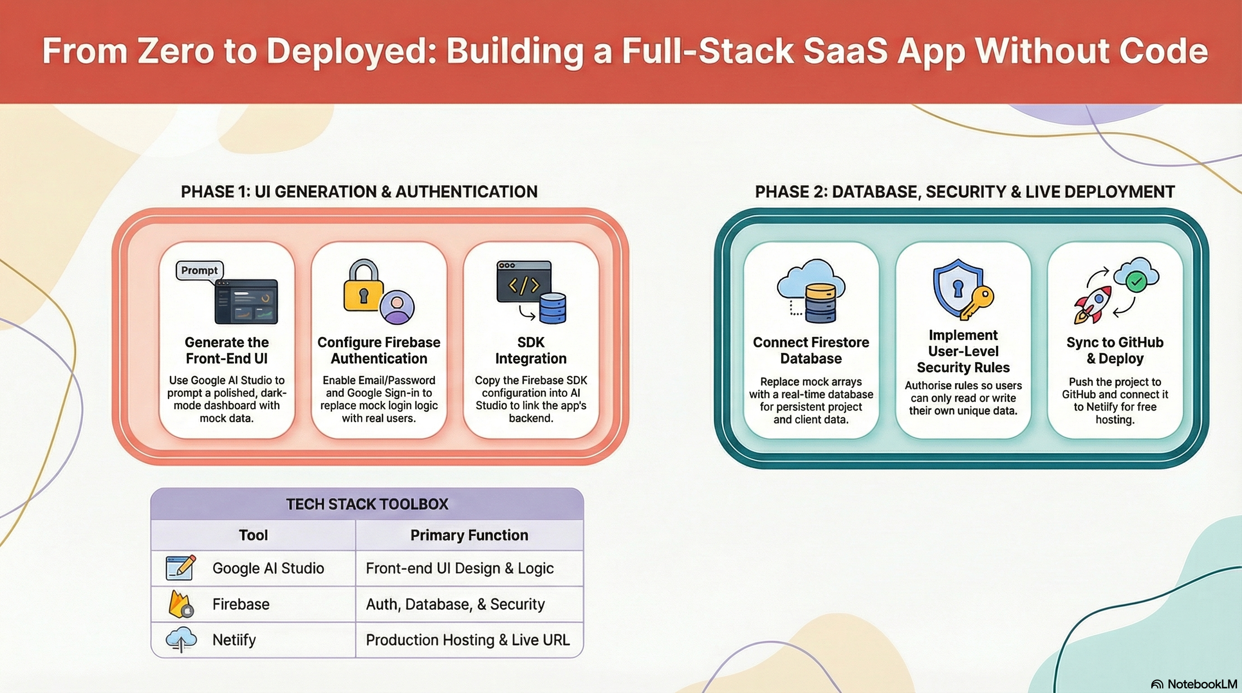Click the 'SDK Integration' card title
Viewport: 1242px width, 693px height.
tap(531, 351)
